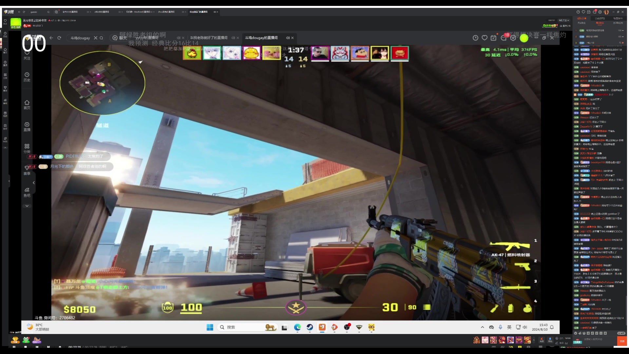Open the 15:43 clock in taskbar
Viewport: 629px width, 354px height.
(540, 327)
